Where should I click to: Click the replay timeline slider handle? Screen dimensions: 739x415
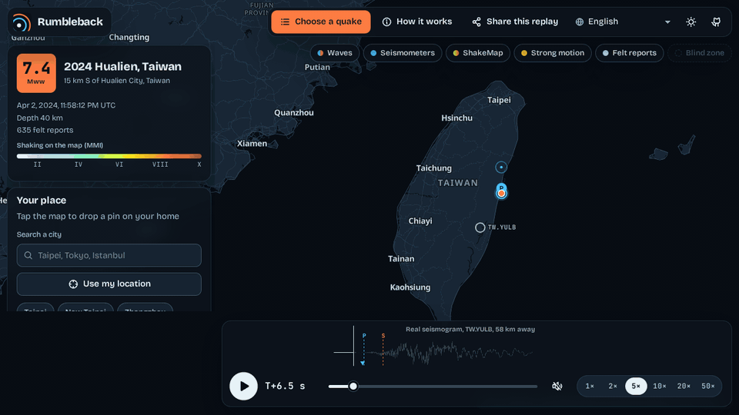coord(353,387)
